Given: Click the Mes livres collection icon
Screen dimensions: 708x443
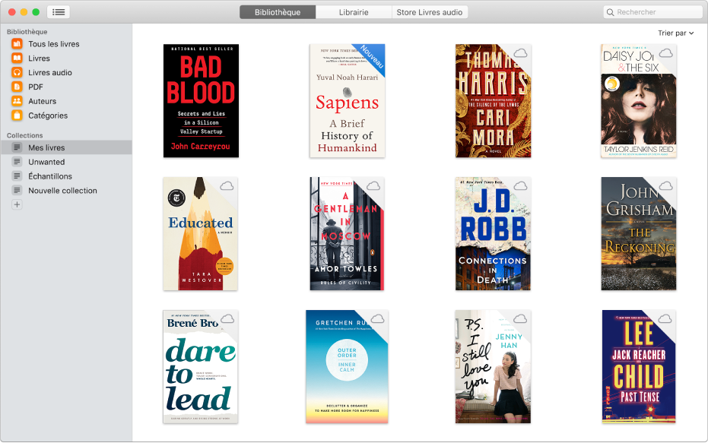Looking at the screenshot, I should tap(17, 147).
